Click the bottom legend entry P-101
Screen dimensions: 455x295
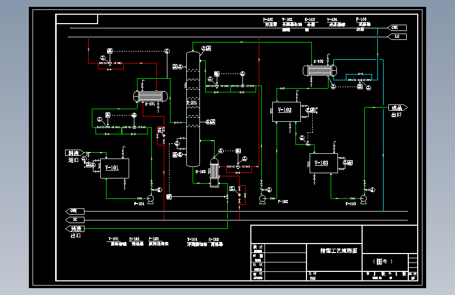point(158,241)
